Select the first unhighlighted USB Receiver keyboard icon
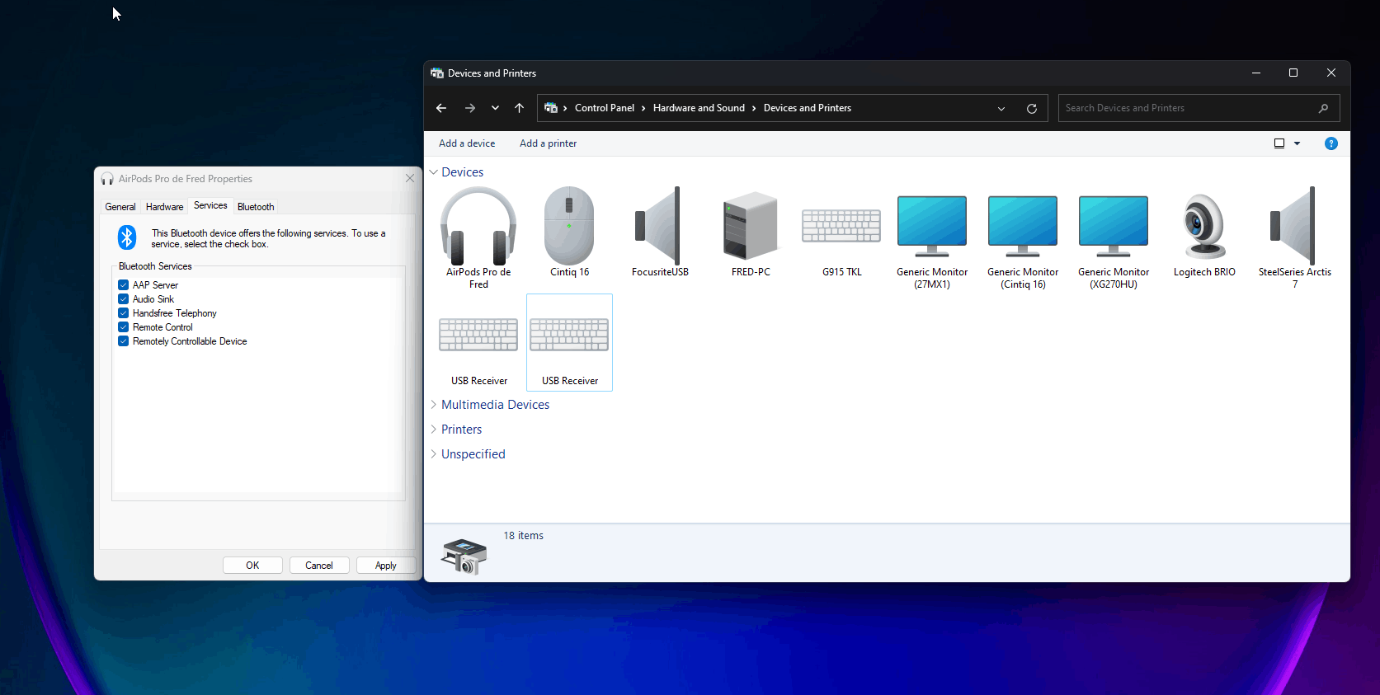The height and width of the screenshot is (695, 1380). point(478,335)
